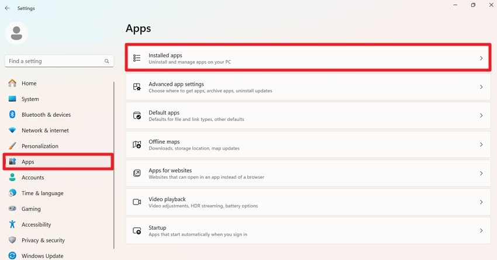Screen dimensions: 497x260
Task: Click the search magnifier icon
Action: (106, 61)
